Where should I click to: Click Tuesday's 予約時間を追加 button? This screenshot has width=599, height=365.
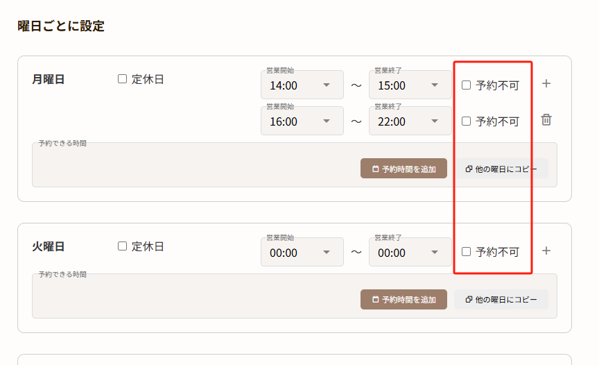click(x=403, y=299)
